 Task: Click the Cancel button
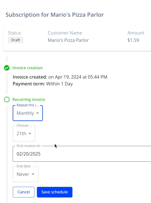tap(24, 192)
